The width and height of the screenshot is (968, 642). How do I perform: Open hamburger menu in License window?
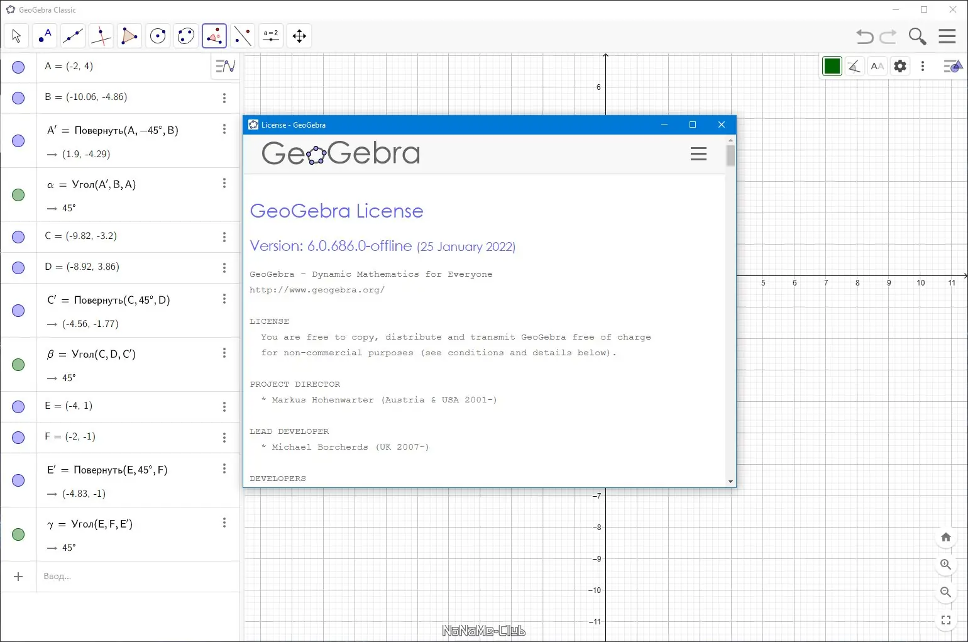tap(698, 154)
